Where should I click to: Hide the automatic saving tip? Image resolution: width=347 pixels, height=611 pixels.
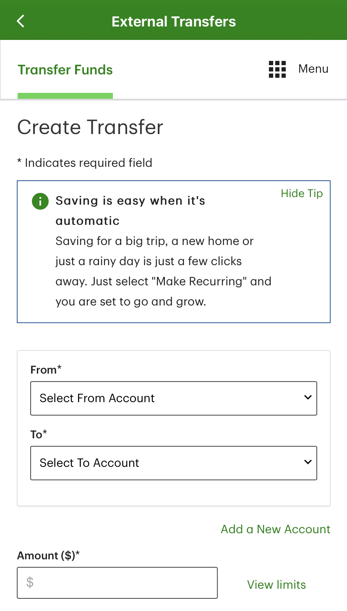(x=302, y=193)
